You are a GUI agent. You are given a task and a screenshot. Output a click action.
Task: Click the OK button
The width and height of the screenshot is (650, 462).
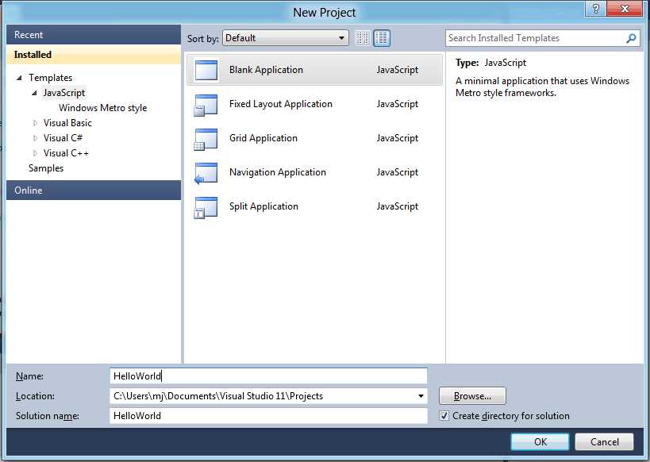point(540,442)
